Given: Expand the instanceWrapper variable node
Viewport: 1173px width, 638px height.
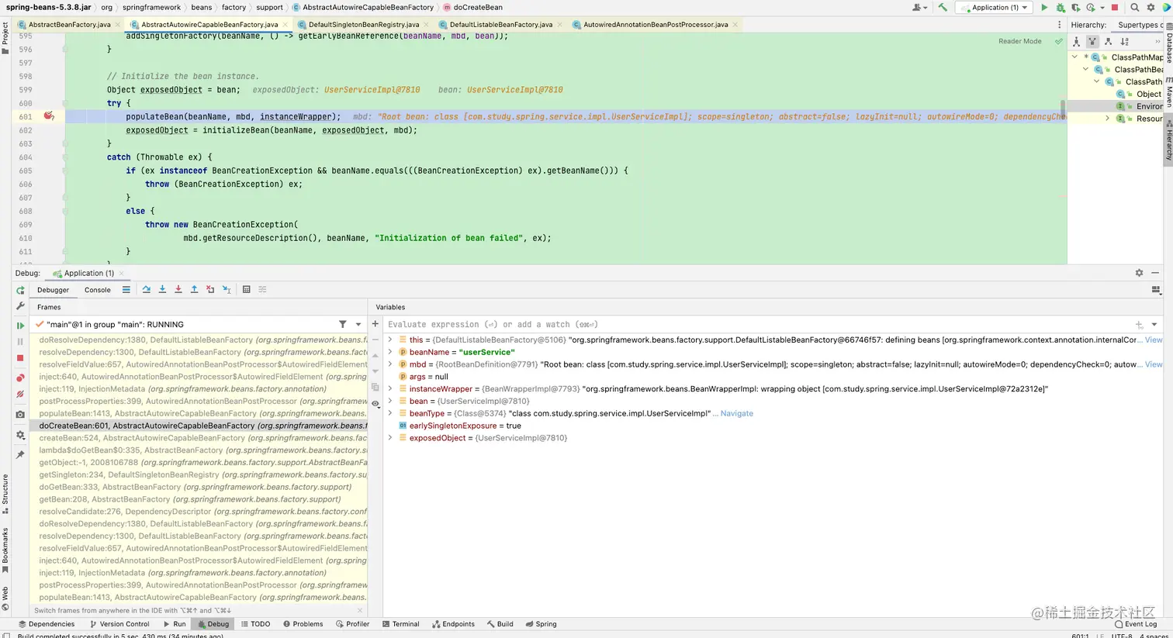Looking at the screenshot, I should 390,388.
